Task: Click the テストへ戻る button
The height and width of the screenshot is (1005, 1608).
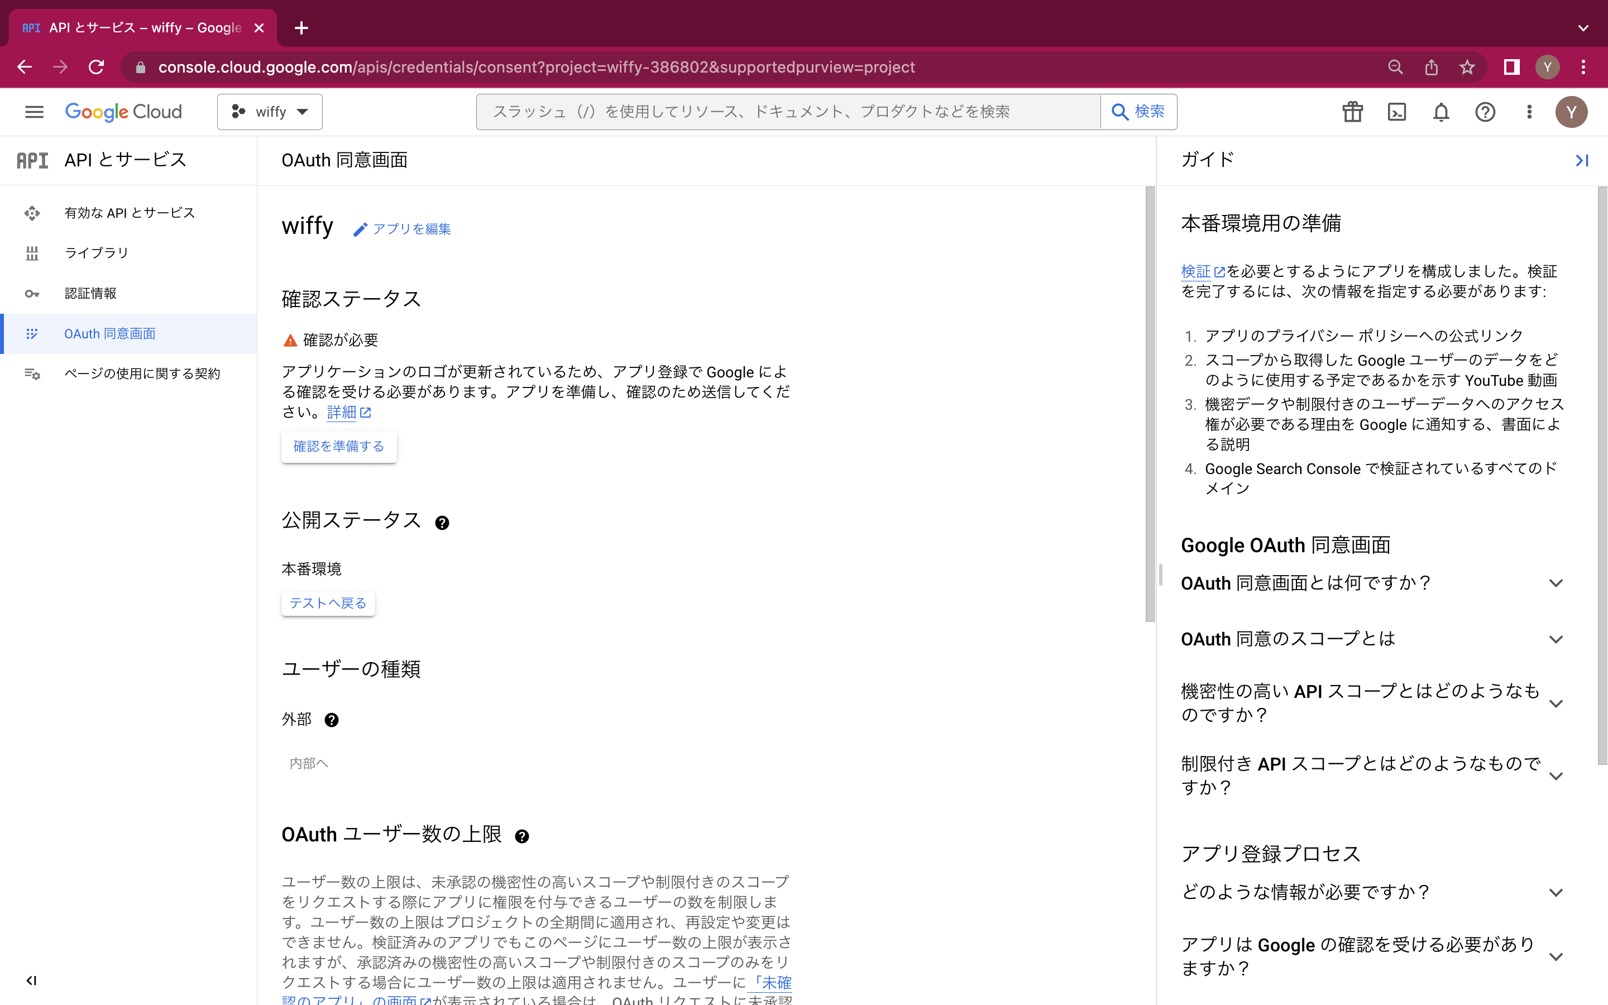Action: tap(328, 603)
